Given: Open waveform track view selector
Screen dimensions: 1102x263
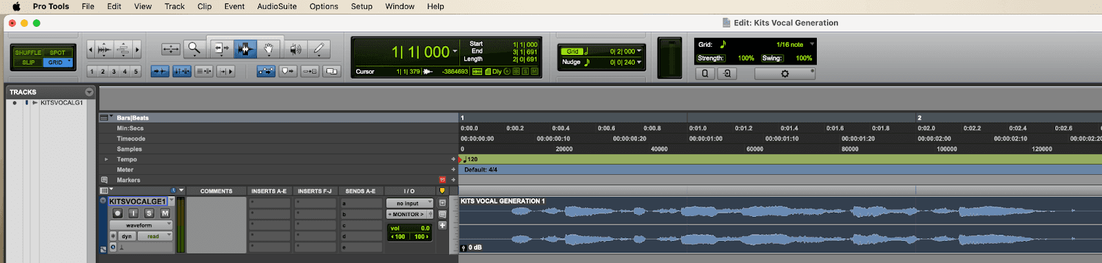Looking at the screenshot, I should 141,225.
